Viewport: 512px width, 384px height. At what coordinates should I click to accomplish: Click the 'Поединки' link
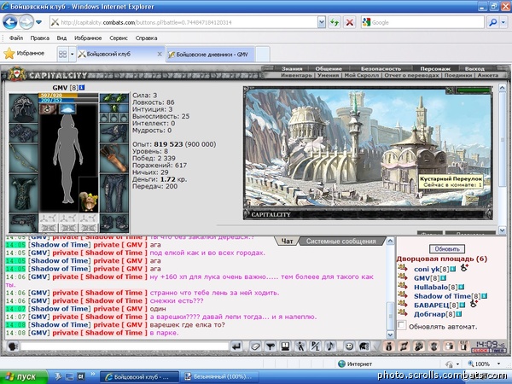(x=457, y=75)
